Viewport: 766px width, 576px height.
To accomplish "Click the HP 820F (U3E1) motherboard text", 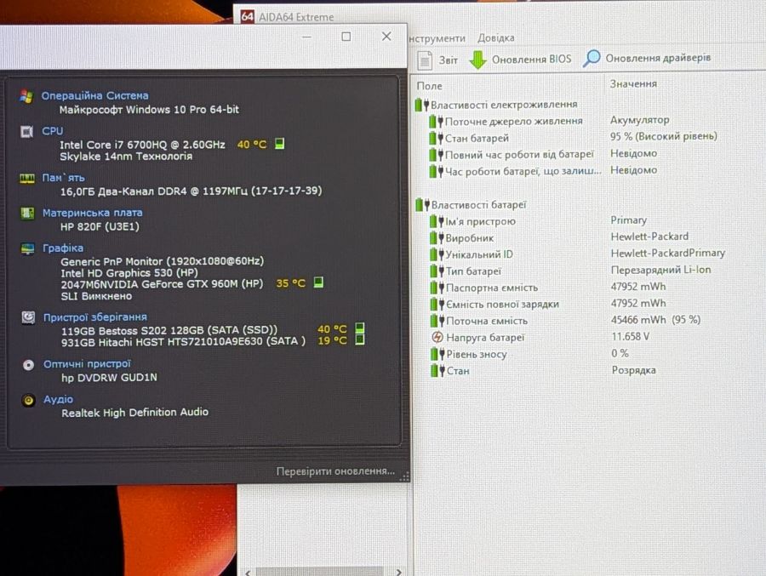I will [x=100, y=226].
